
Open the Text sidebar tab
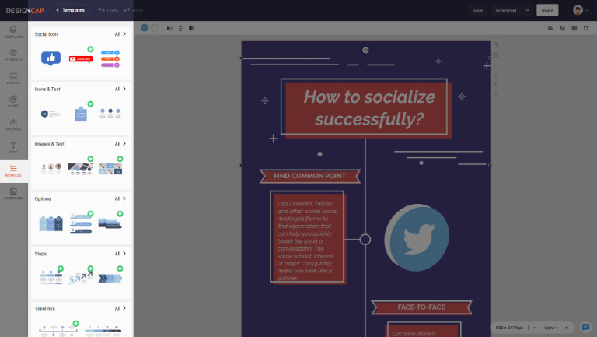click(x=13, y=148)
